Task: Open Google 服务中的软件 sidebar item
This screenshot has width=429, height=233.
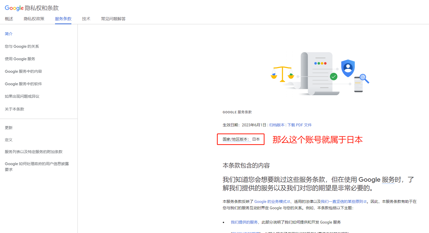Action: [x=23, y=84]
